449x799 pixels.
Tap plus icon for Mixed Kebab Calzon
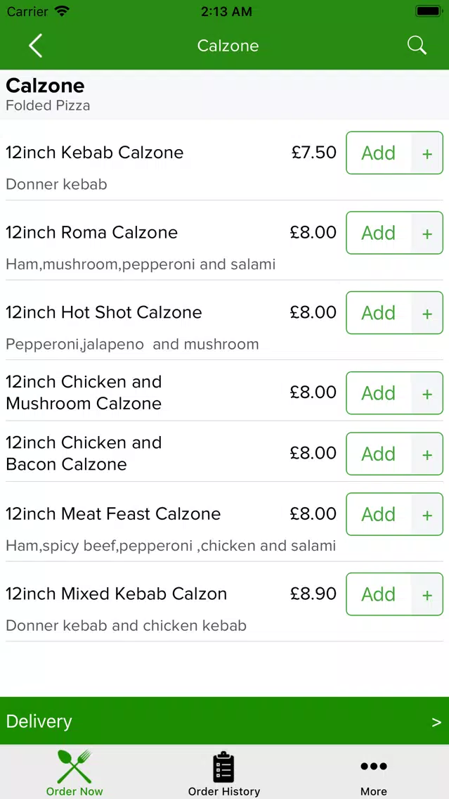point(427,594)
